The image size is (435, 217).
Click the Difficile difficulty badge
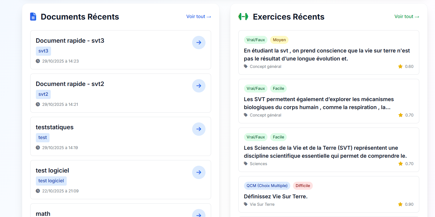[303, 186]
